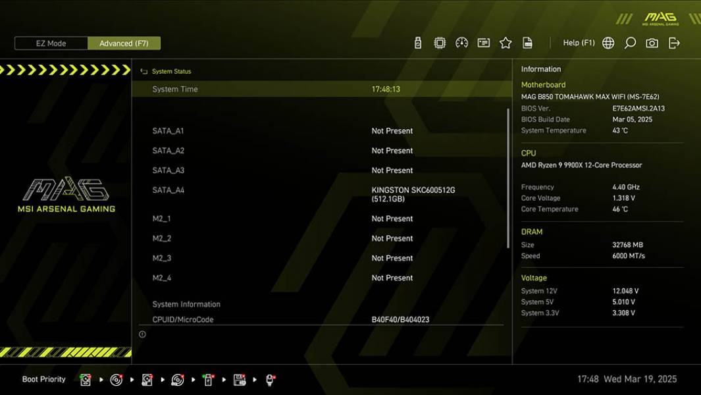
Task: Select the SATA_A4 entry
Action: 168,190
